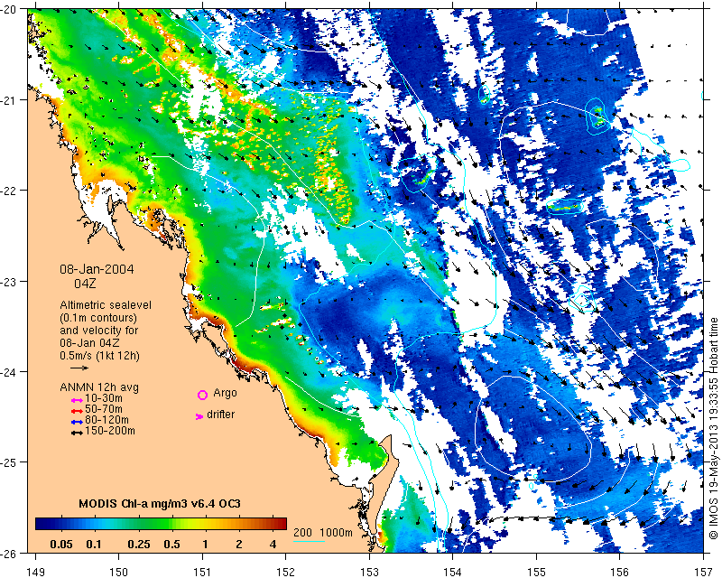Click the 'drifter' legend label

pyautogui.click(x=220, y=415)
